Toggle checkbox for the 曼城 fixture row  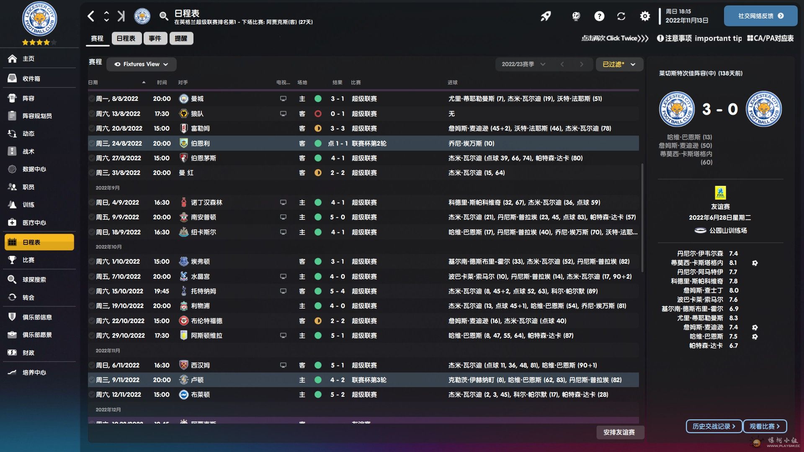[x=91, y=99]
